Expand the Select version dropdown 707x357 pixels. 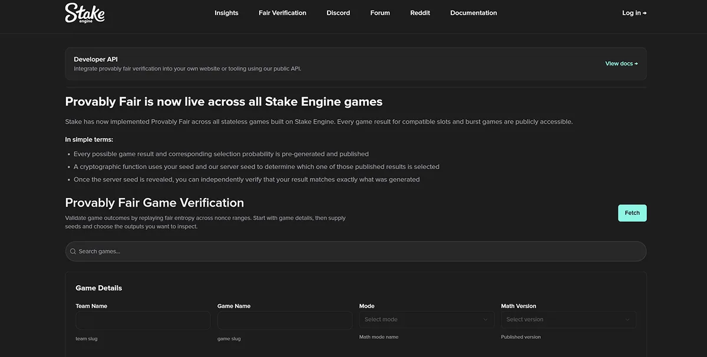point(569,320)
